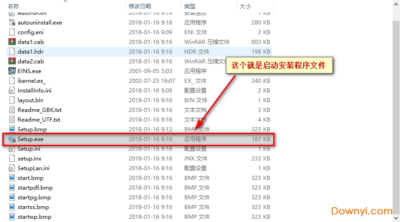The width and height of the screenshot is (400, 222).
Task: Select the data1.hdr file name
Action: click(31, 51)
